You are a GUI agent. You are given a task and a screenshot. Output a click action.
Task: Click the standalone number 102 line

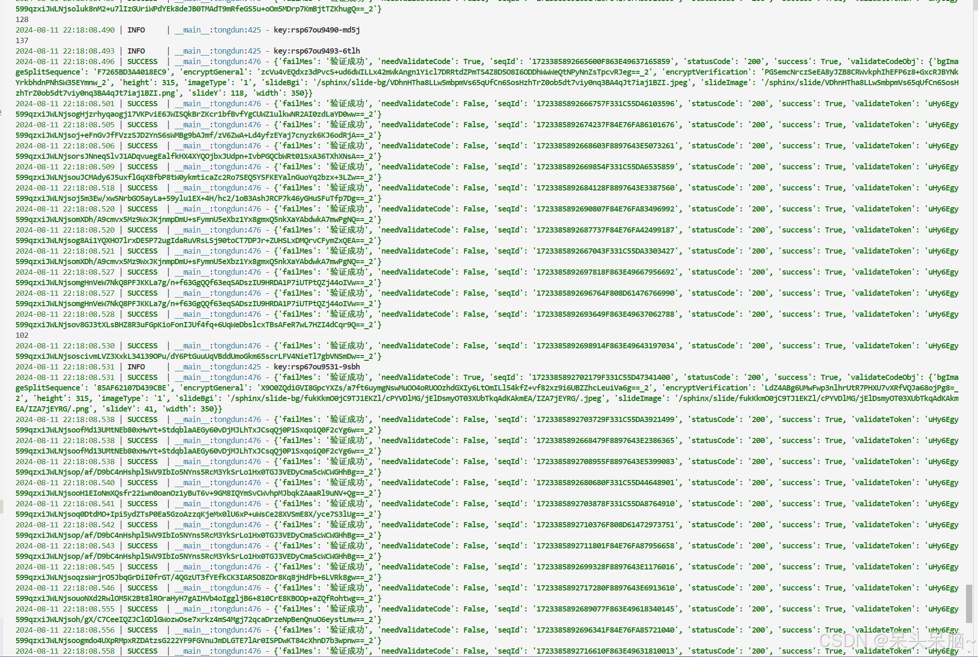(x=22, y=335)
